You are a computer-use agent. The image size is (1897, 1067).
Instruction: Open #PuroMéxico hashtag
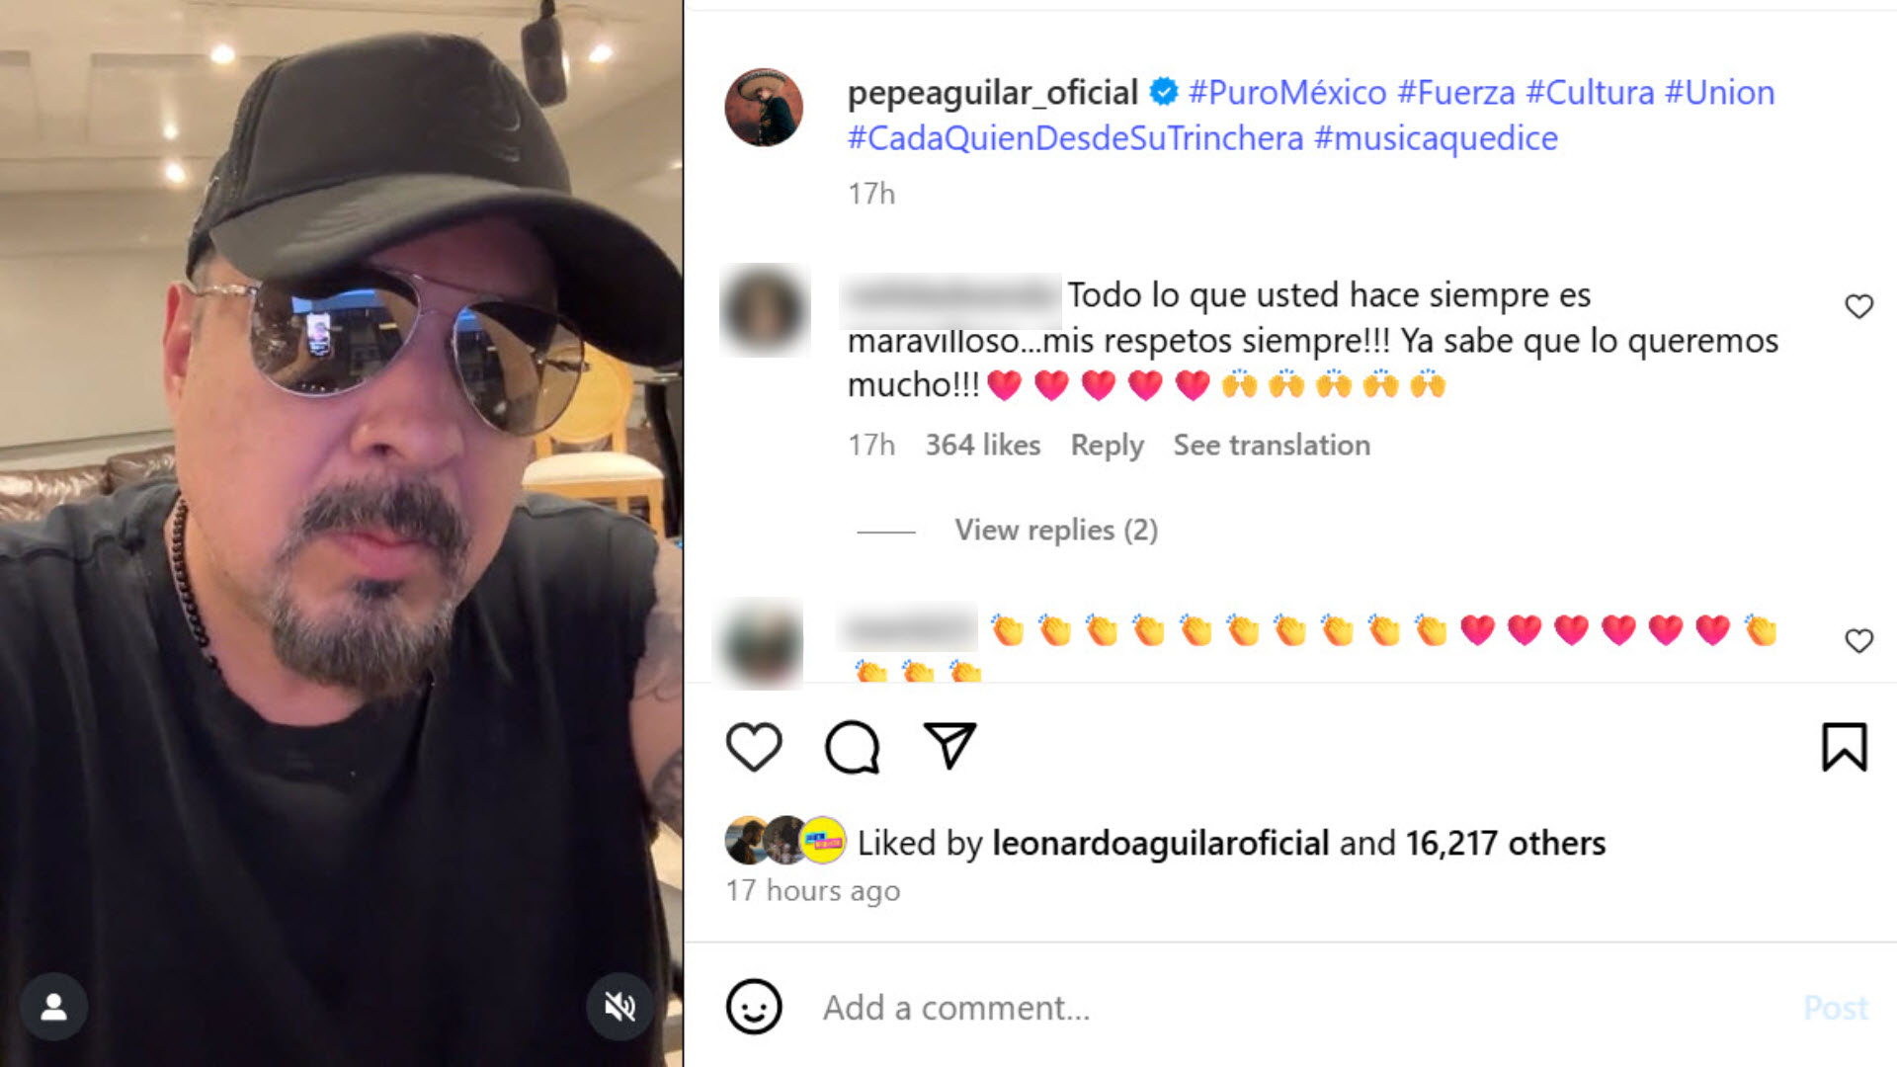pos(1286,93)
